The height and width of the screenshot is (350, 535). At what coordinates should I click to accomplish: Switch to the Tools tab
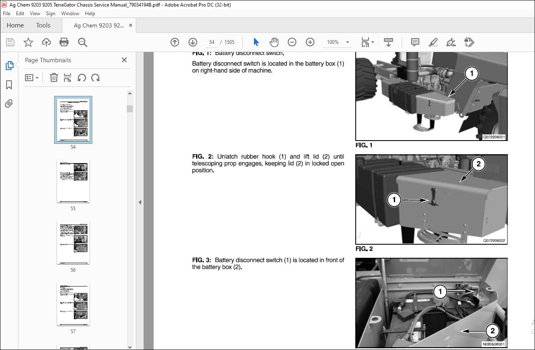point(43,25)
